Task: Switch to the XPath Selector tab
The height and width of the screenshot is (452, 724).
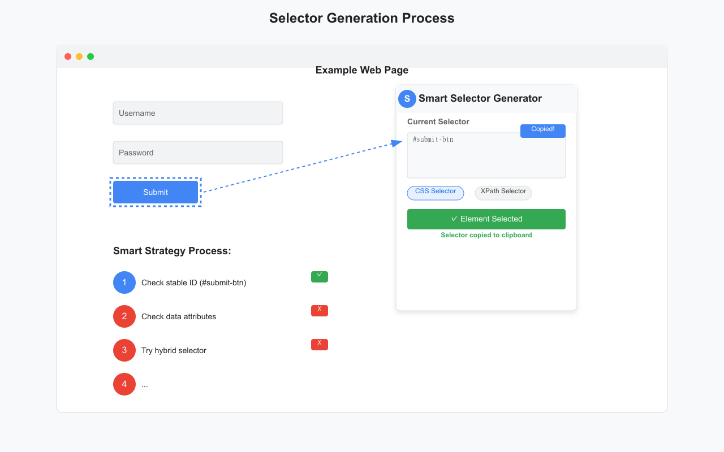Action: coord(503,193)
